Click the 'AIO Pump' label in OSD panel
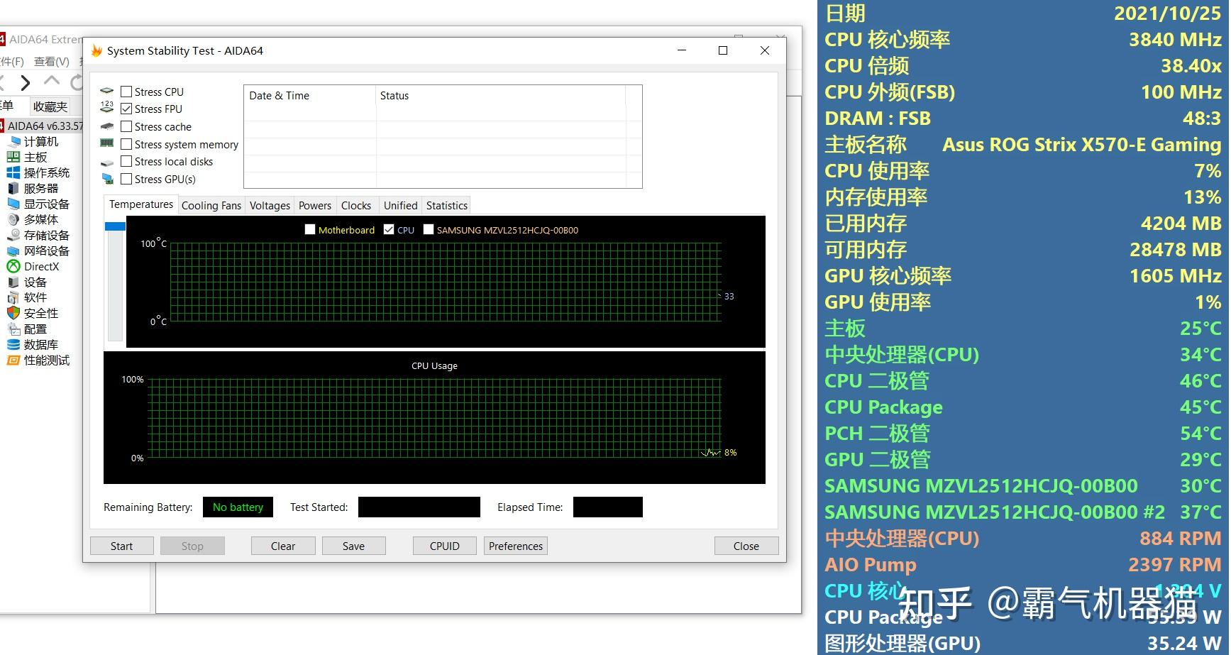The image size is (1231, 655). click(x=871, y=565)
